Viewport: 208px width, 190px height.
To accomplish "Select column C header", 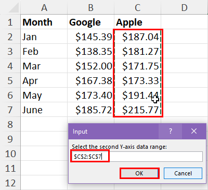I will click(137, 7).
